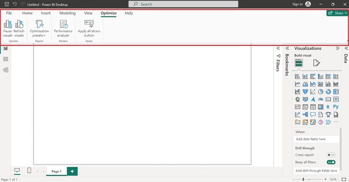The image size is (349, 182).
Task: Switch to Format visual tab
Action: pyautogui.click(x=317, y=63)
